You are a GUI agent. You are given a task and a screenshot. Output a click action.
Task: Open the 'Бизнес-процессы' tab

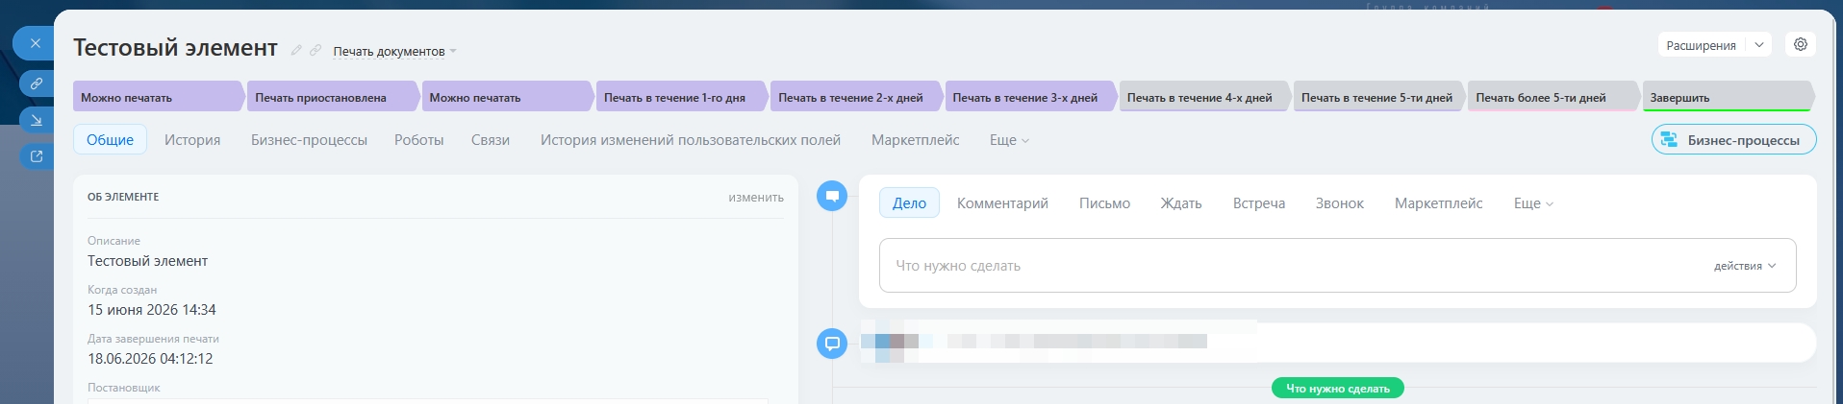[x=309, y=140]
